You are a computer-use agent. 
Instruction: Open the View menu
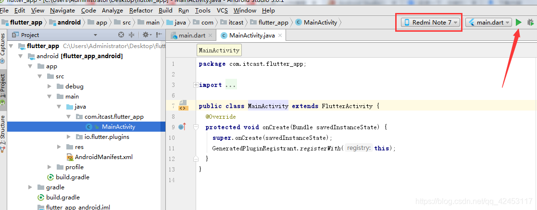click(37, 11)
